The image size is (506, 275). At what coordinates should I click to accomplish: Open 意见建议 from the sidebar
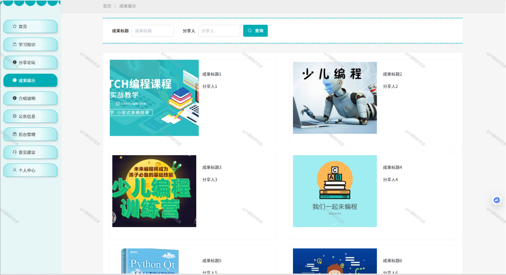[x=30, y=153]
